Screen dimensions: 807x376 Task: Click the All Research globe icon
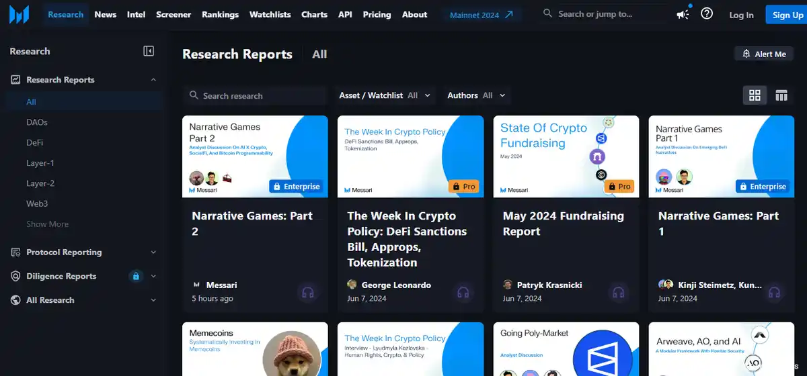15,300
